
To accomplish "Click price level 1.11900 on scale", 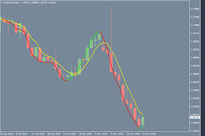I will (x=195, y=25).
